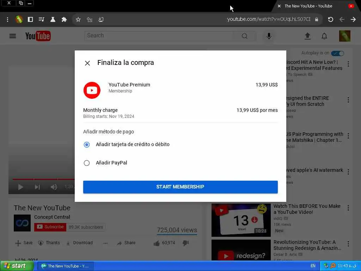
Task: Click The New YouTube taskbar item
Action: pos(66,266)
